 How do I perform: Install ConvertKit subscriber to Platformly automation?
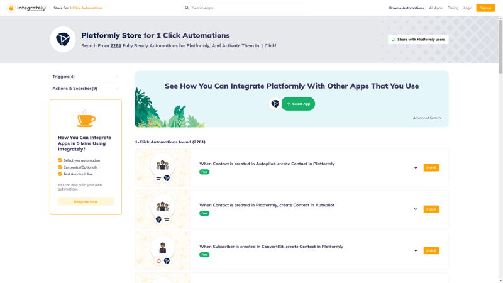click(x=431, y=250)
